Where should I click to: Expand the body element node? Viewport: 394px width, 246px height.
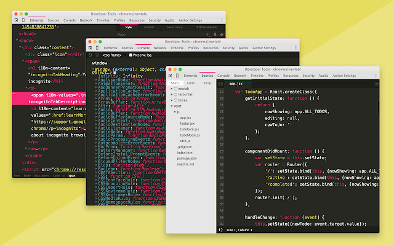(18, 41)
